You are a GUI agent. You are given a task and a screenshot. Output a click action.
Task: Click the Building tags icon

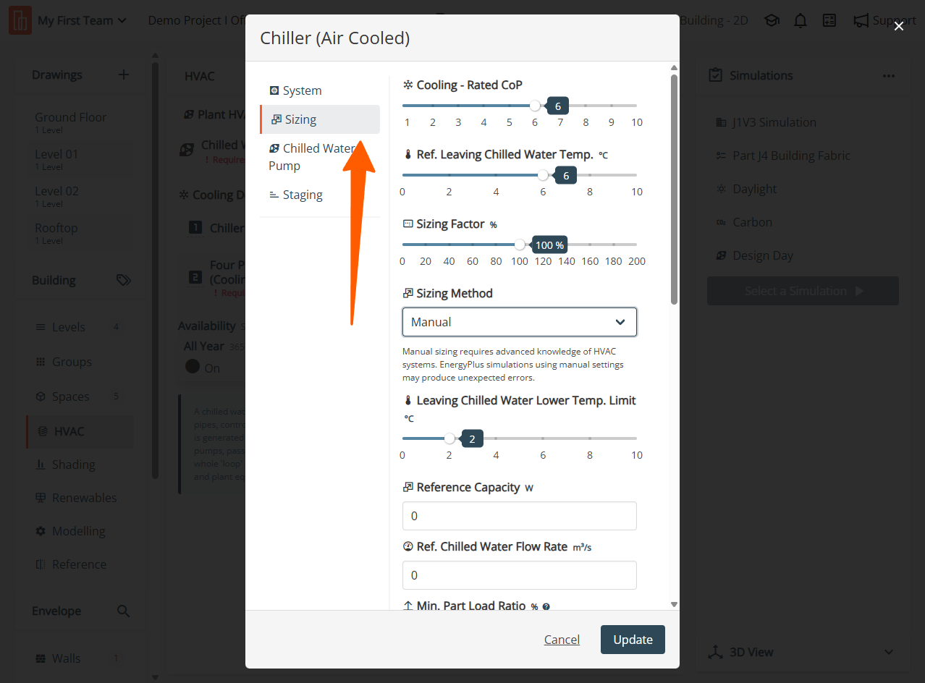coord(124,281)
